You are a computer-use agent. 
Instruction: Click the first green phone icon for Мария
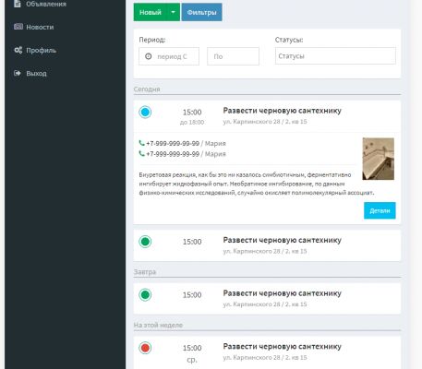tap(141, 143)
